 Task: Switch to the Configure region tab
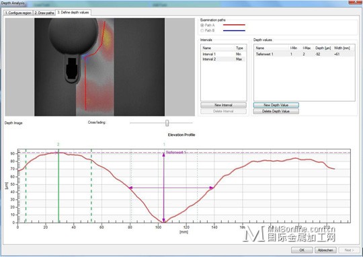coord(18,13)
